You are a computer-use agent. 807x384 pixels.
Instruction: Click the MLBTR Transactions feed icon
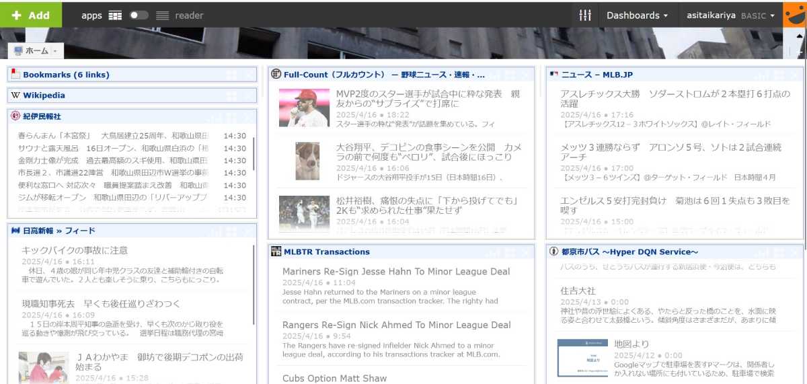coord(276,252)
